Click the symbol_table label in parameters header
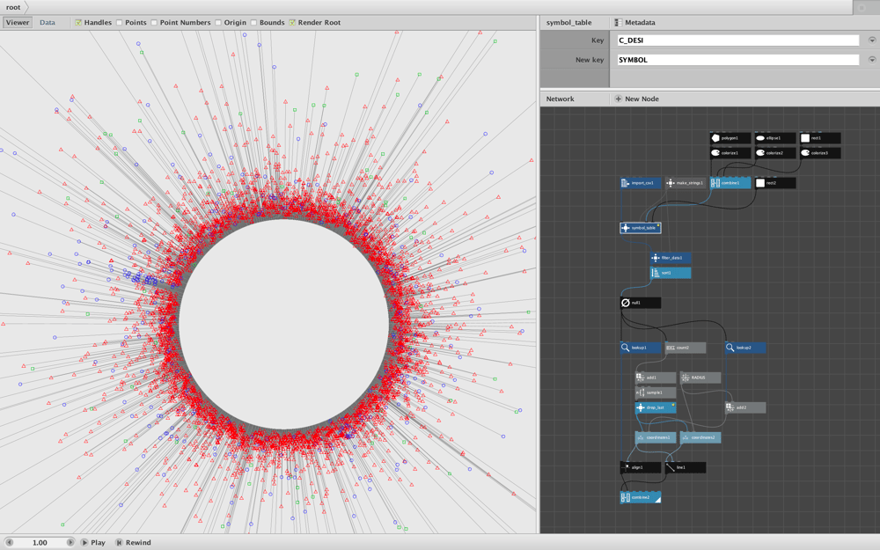This screenshot has height=550, width=880. click(568, 23)
